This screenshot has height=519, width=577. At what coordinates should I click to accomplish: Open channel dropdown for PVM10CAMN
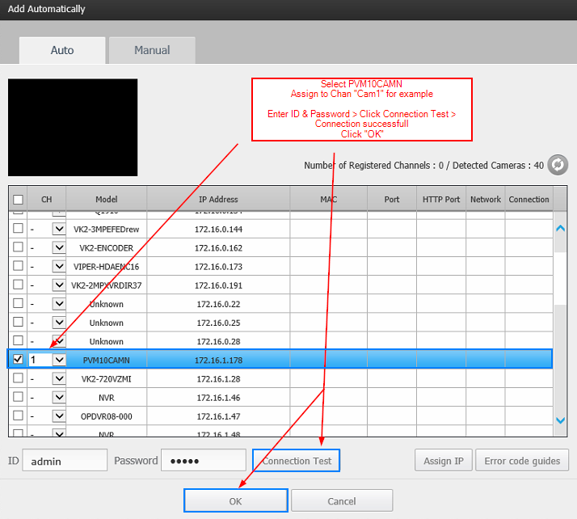pos(59,360)
